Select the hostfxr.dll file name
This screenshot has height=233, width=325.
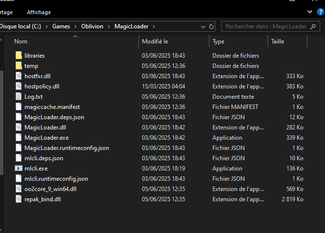(x=38, y=76)
